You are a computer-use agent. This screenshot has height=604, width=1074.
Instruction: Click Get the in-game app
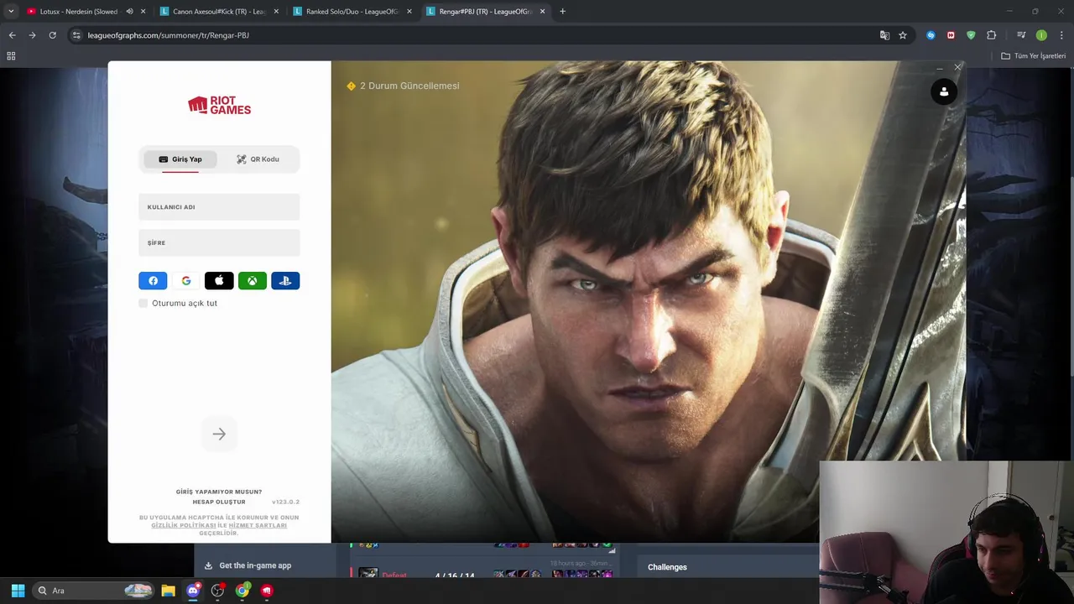(248, 565)
